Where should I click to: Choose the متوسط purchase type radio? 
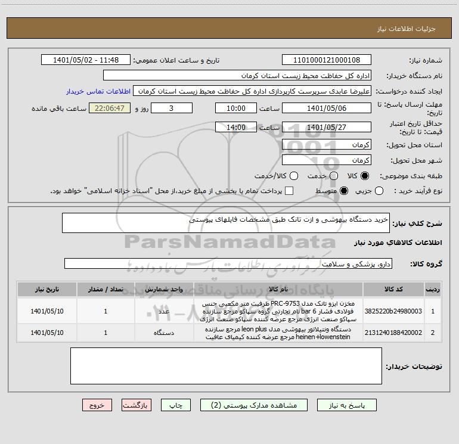tap(344, 191)
